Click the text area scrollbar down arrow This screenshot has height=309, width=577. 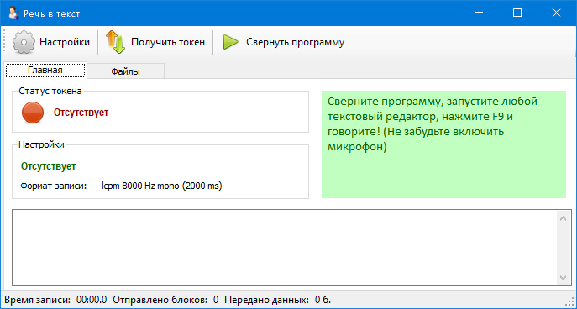(563, 278)
